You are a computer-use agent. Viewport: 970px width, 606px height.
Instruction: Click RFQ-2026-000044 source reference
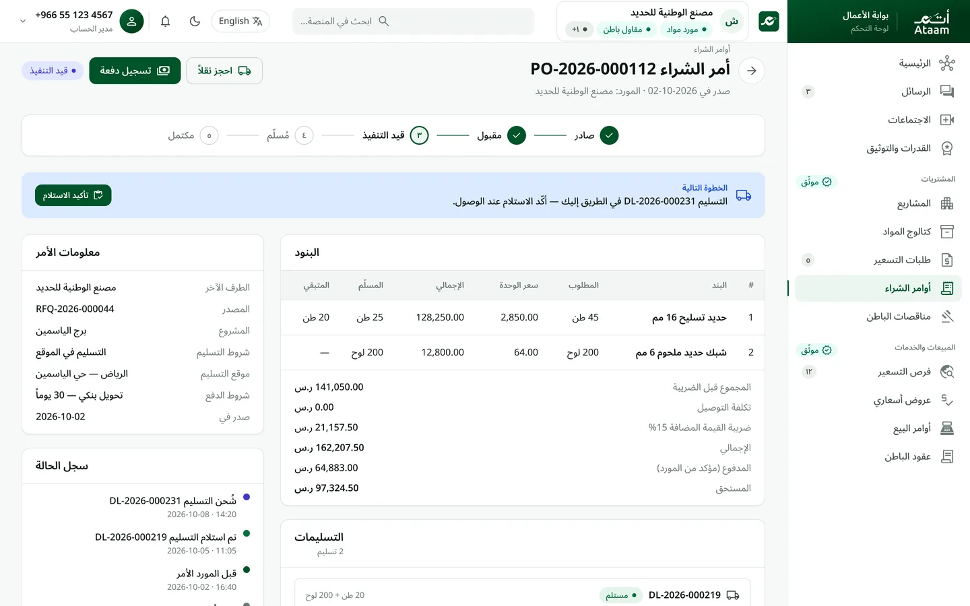pyautogui.click(x=75, y=309)
